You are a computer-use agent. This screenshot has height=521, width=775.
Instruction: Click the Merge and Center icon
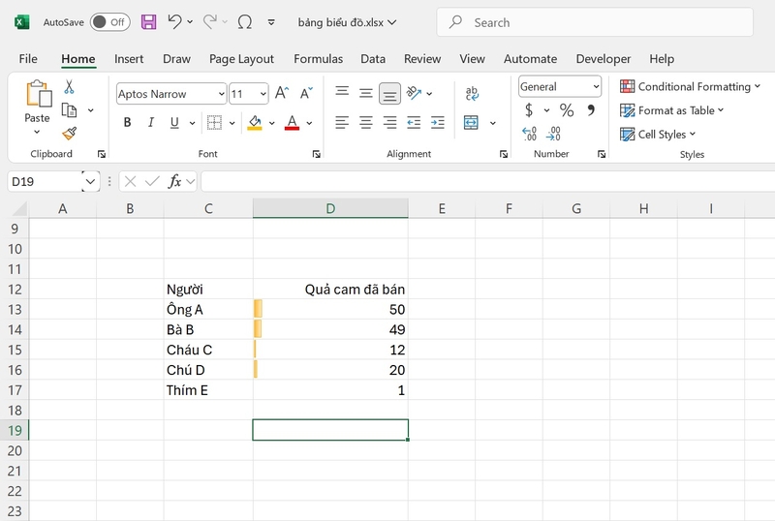tap(471, 123)
